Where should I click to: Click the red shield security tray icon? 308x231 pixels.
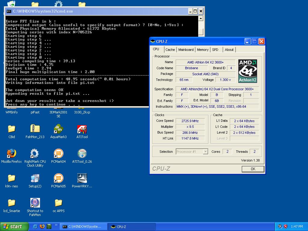point(286,226)
